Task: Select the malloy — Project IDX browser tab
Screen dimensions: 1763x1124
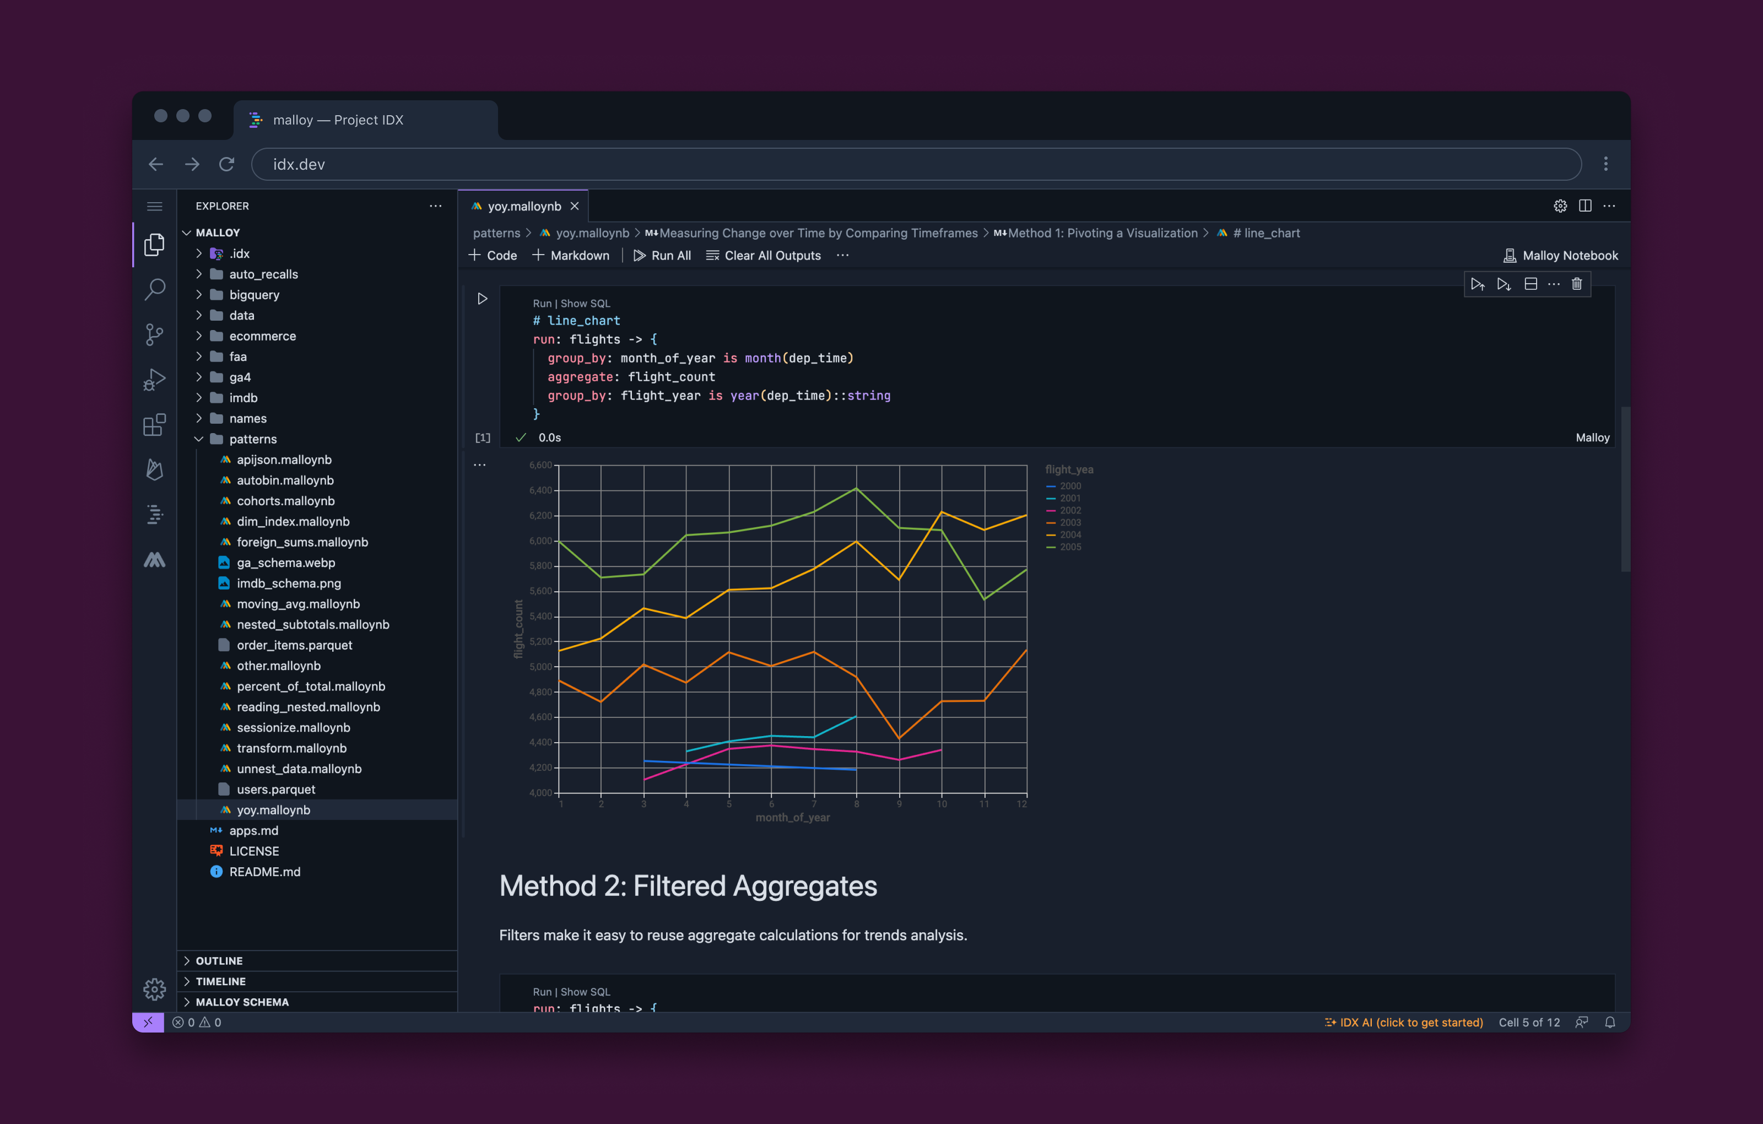Action: 365,120
